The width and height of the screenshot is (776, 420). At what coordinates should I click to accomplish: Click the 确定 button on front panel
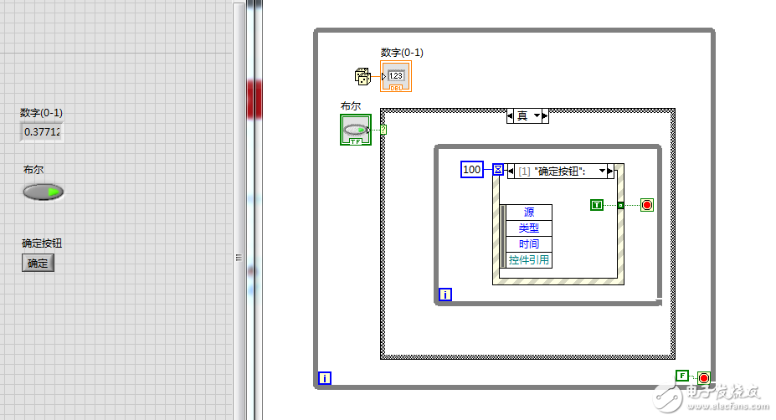(38, 264)
